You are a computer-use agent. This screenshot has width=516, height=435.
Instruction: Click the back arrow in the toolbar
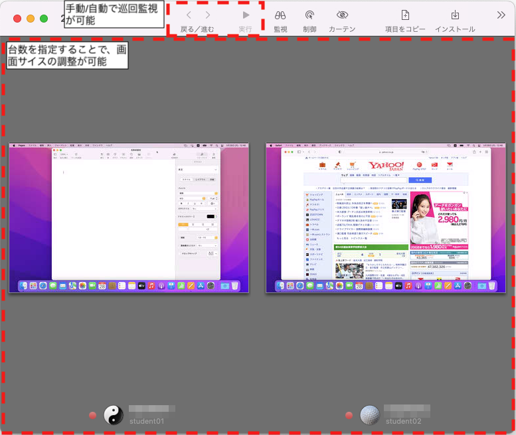click(189, 15)
